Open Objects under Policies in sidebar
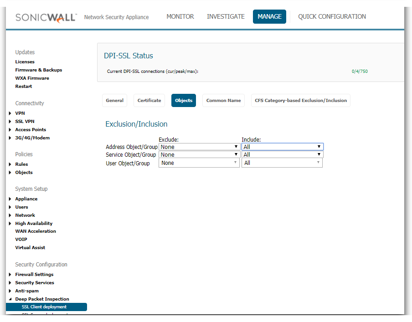The height and width of the screenshot is (322, 412). pyautogui.click(x=24, y=172)
